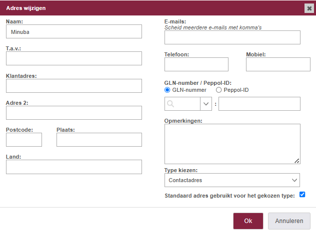Click the E-mails input field

(x=232, y=37)
